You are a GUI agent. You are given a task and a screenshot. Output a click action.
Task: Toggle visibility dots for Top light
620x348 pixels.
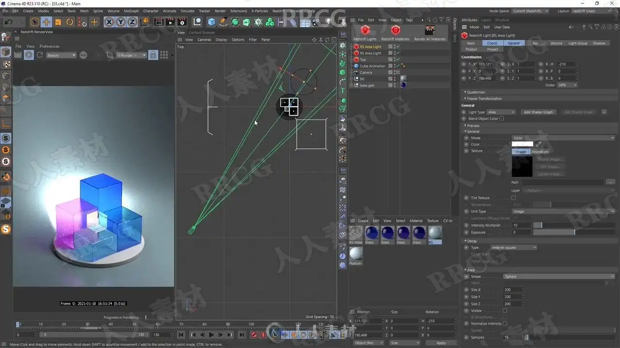click(395, 59)
